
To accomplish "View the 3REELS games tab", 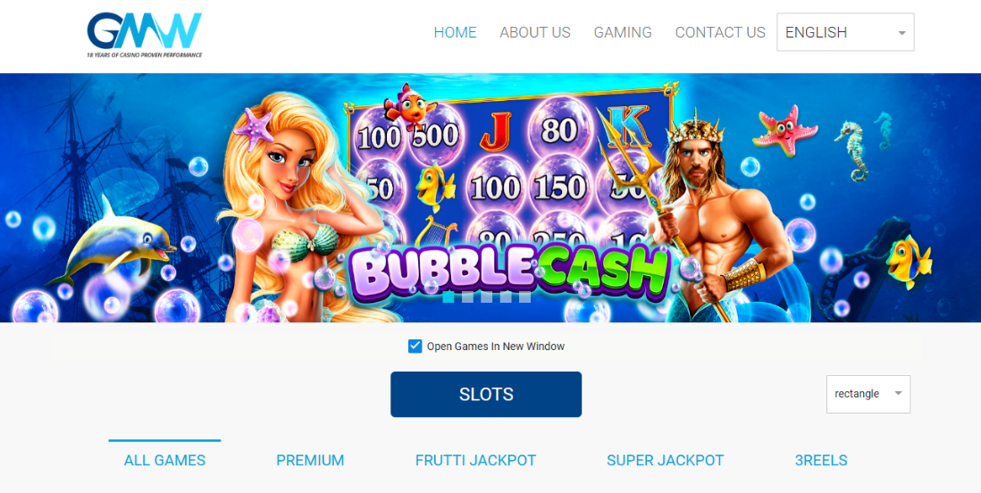I will pos(821,461).
